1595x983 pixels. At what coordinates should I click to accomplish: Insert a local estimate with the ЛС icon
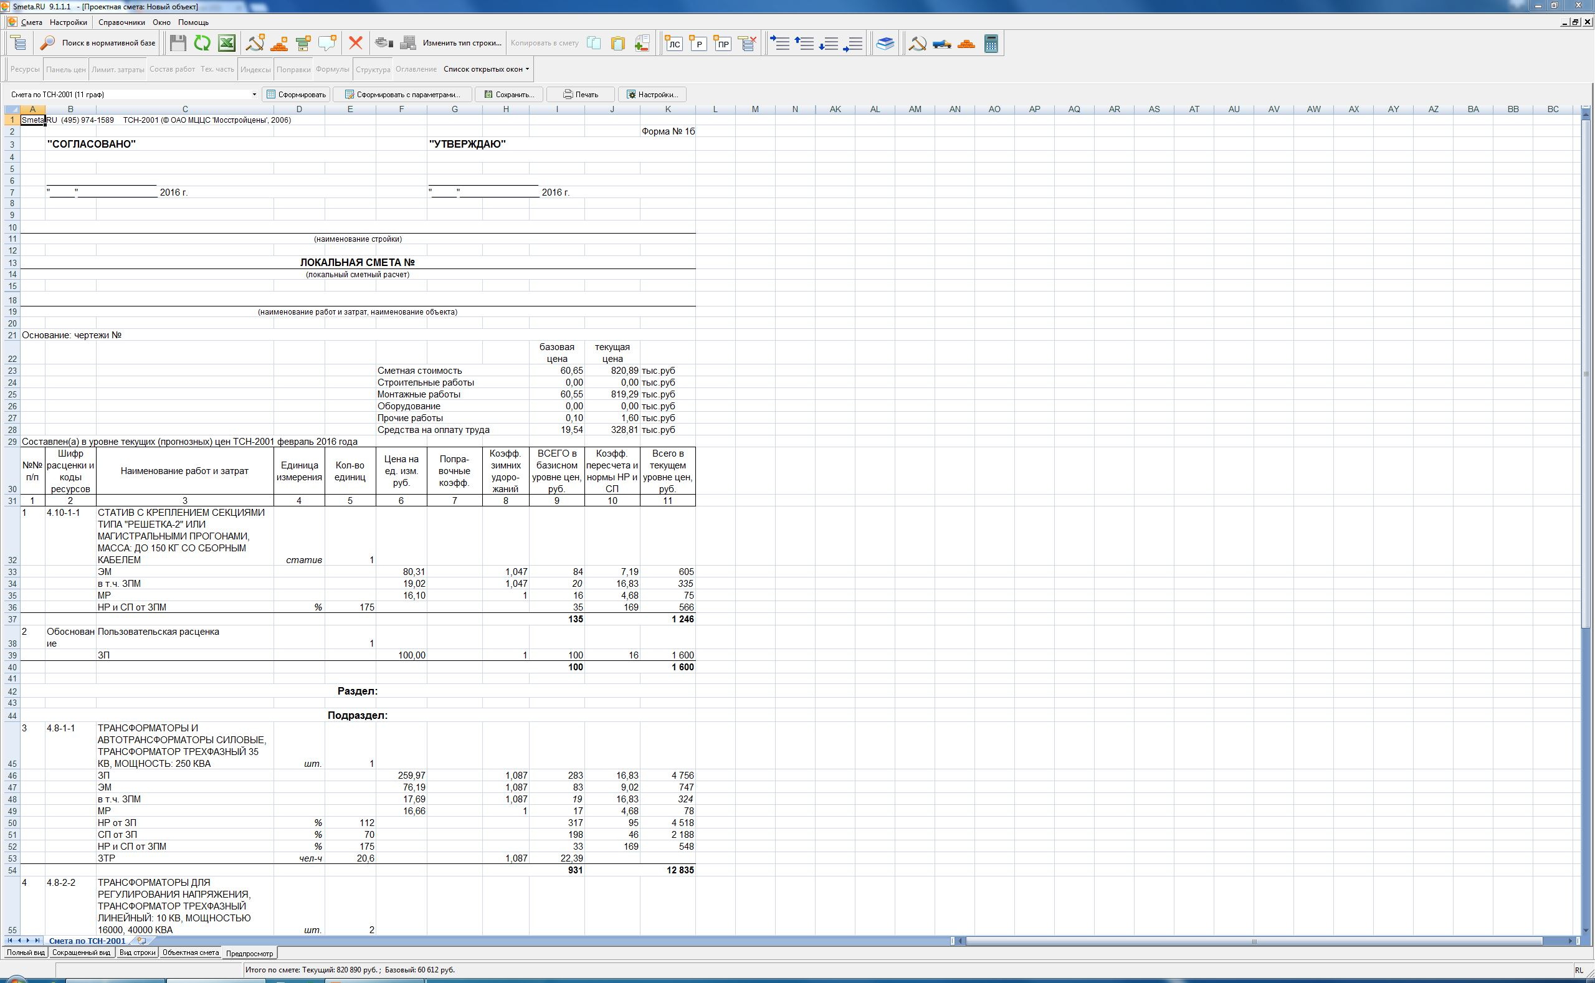click(x=674, y=43)
